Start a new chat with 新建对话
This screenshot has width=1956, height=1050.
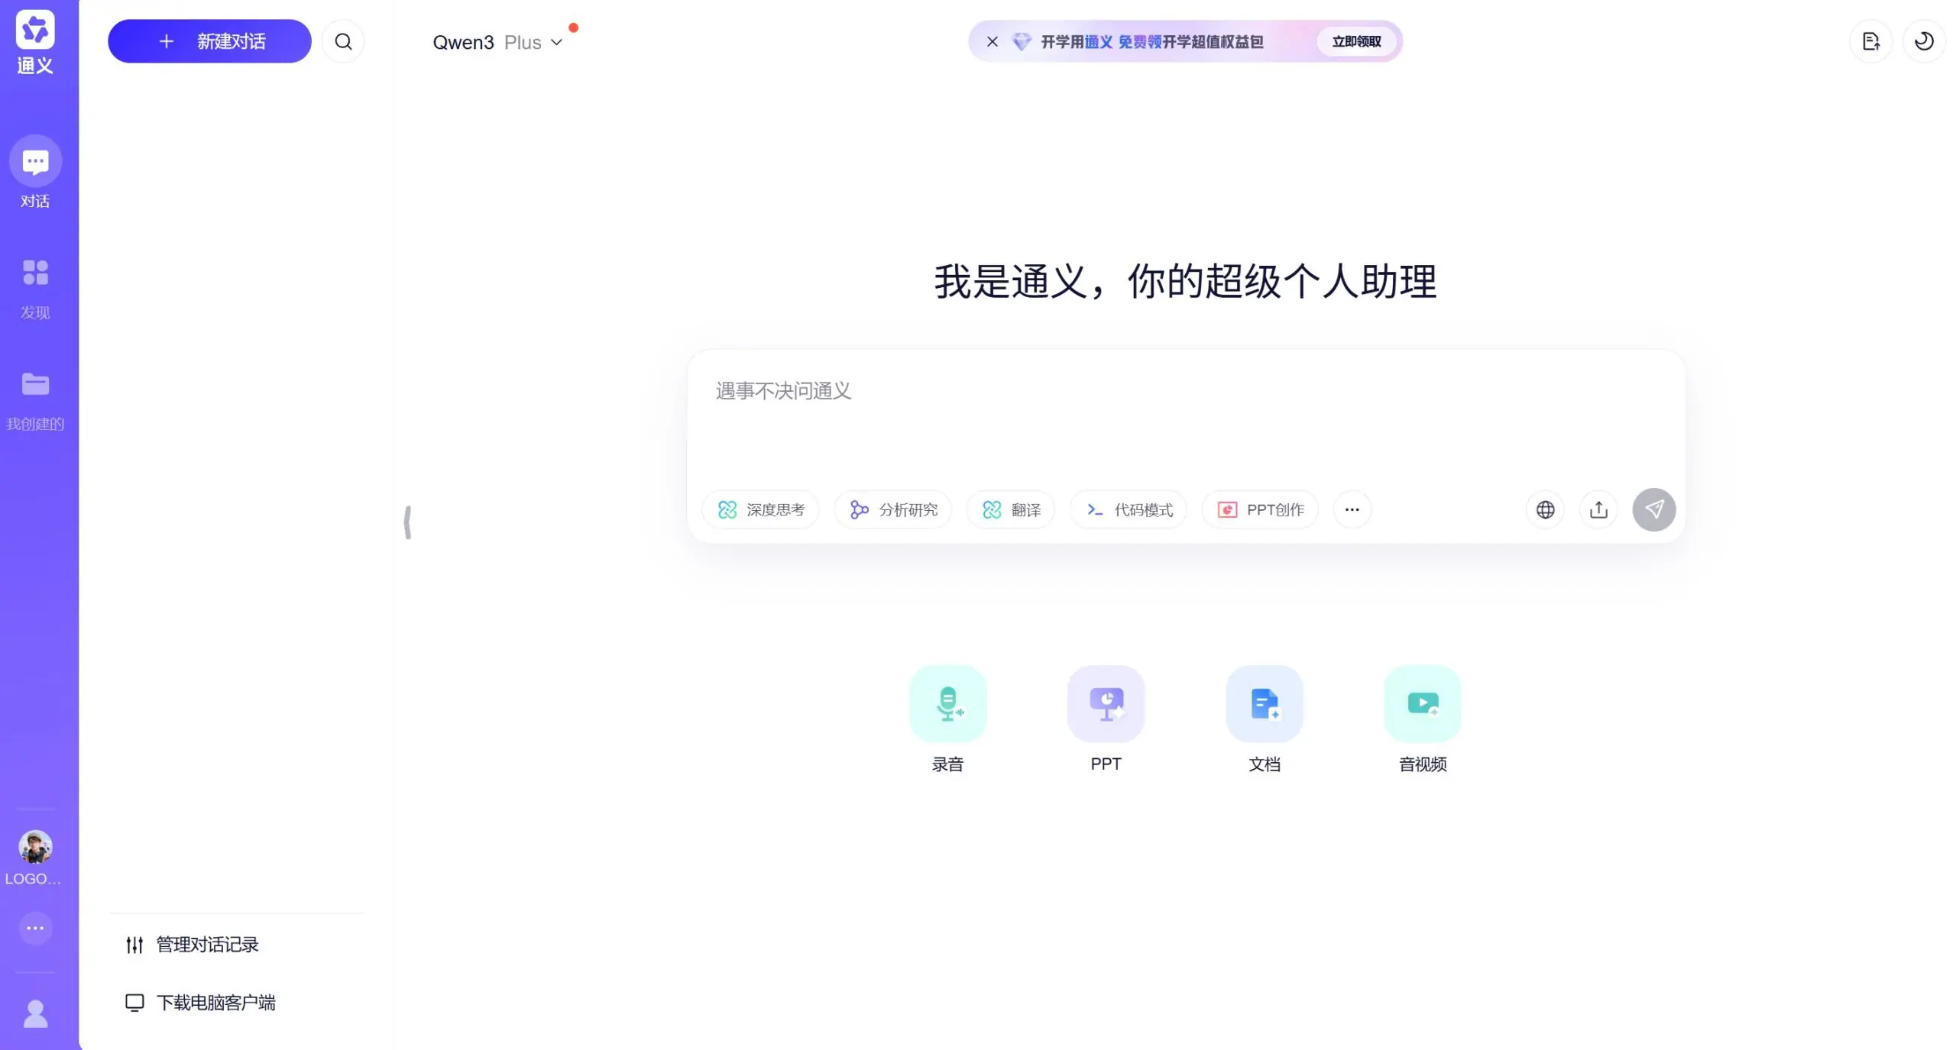point(209,41)
